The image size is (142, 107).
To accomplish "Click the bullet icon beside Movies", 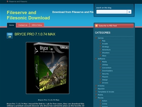I will (x=96, y=98).
